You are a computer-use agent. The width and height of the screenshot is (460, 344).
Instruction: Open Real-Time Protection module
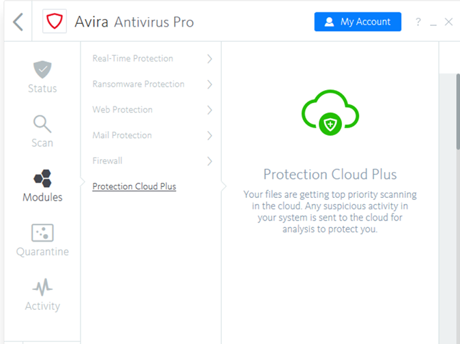point(132,59)
